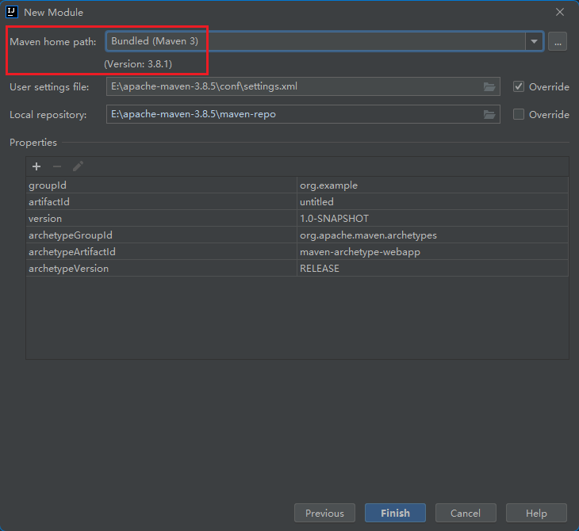Browse Maven home path with ellipsis button
The image size is (579, 531).
(x=558, y=42)
